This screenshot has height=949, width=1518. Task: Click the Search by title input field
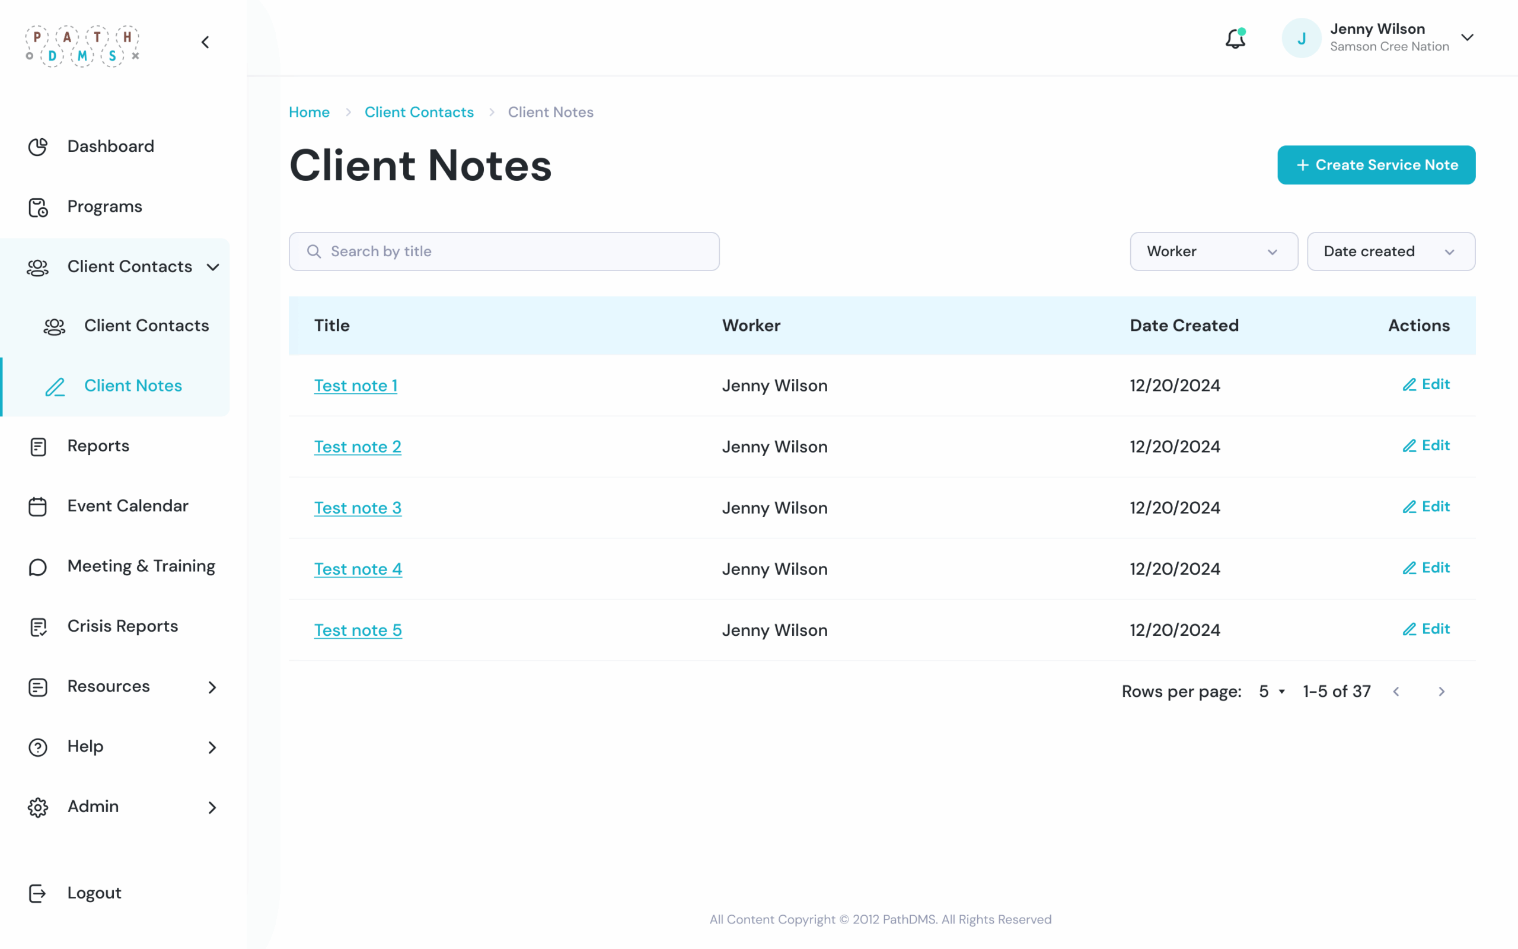point(503,251)
